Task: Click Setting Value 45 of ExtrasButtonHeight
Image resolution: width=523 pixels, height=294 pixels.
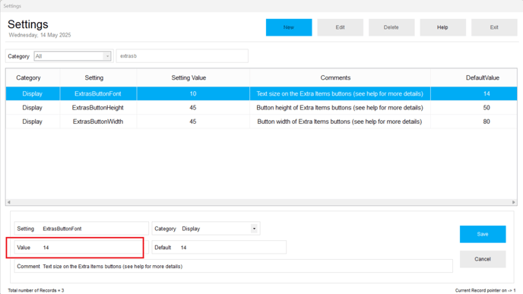Action: 193,108
